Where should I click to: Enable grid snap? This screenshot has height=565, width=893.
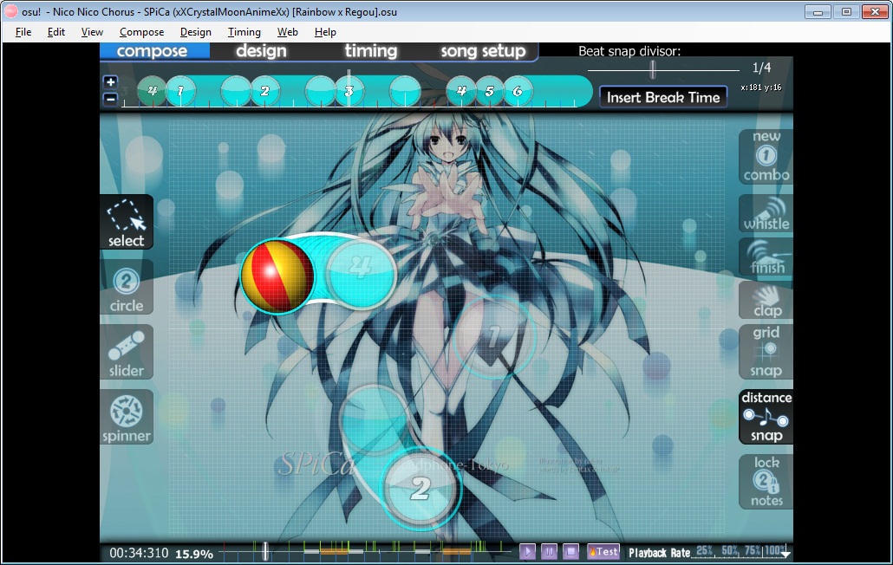pos(766,352)
